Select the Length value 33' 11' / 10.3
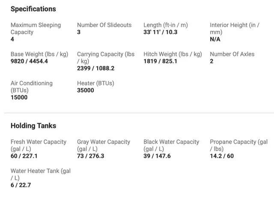The width and height of the screenshot is (274, 198). [x=160, y=32]
